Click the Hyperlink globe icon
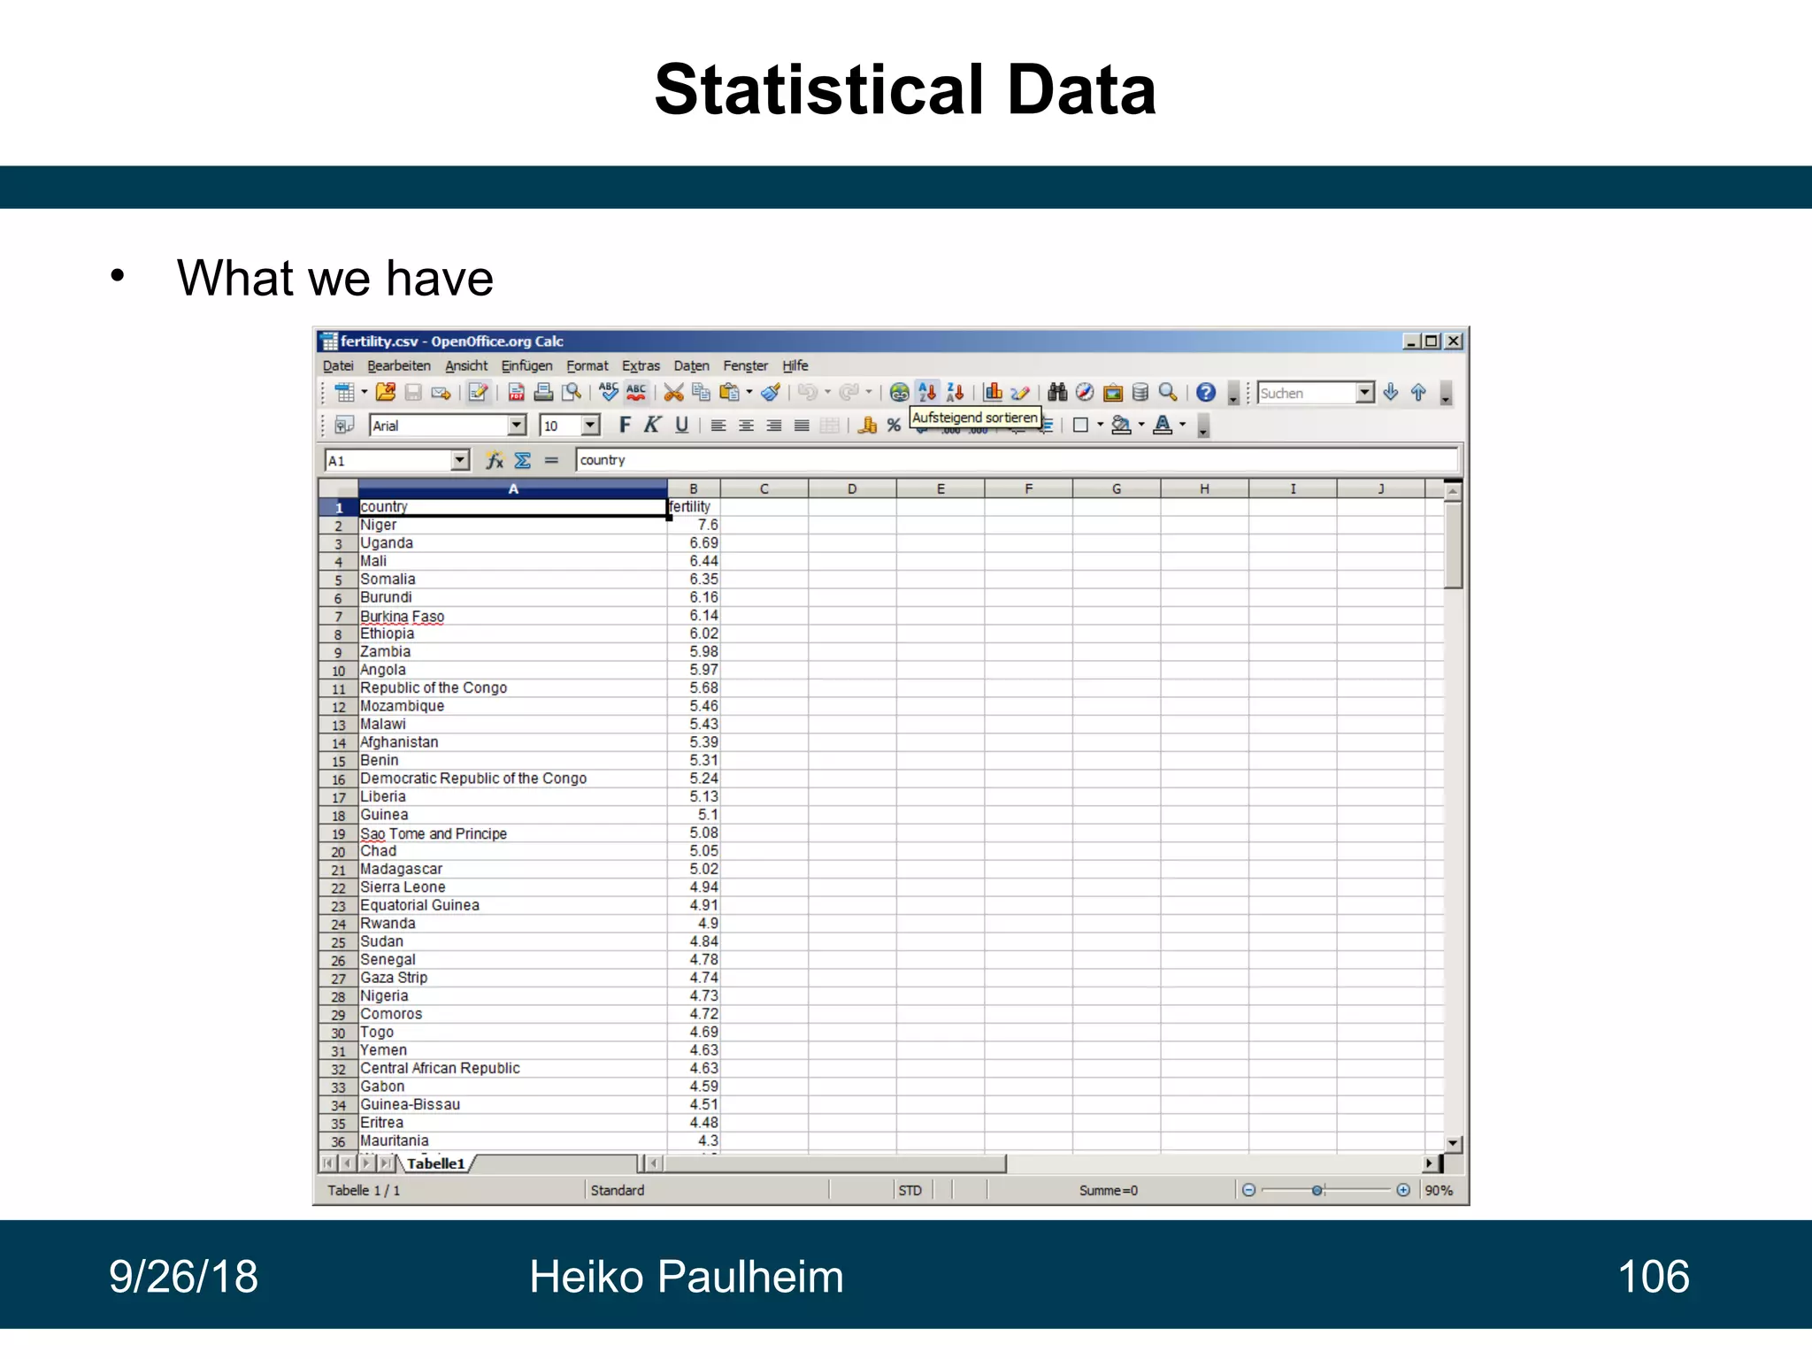 [x=900, y=393]
